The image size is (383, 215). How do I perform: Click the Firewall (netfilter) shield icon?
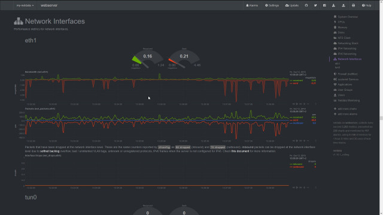(x=335, y=74)
